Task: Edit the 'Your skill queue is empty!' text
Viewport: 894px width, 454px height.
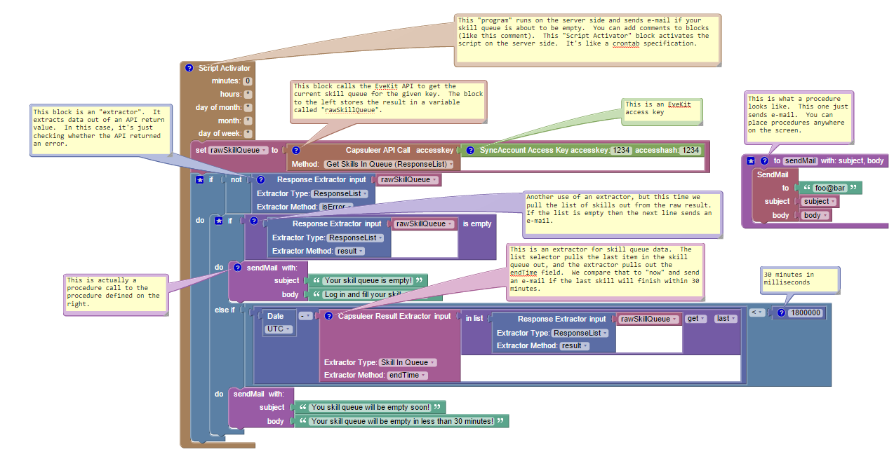Action: pos(368,280)
